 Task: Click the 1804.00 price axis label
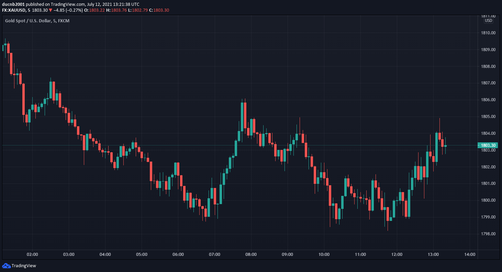(488, 133)
